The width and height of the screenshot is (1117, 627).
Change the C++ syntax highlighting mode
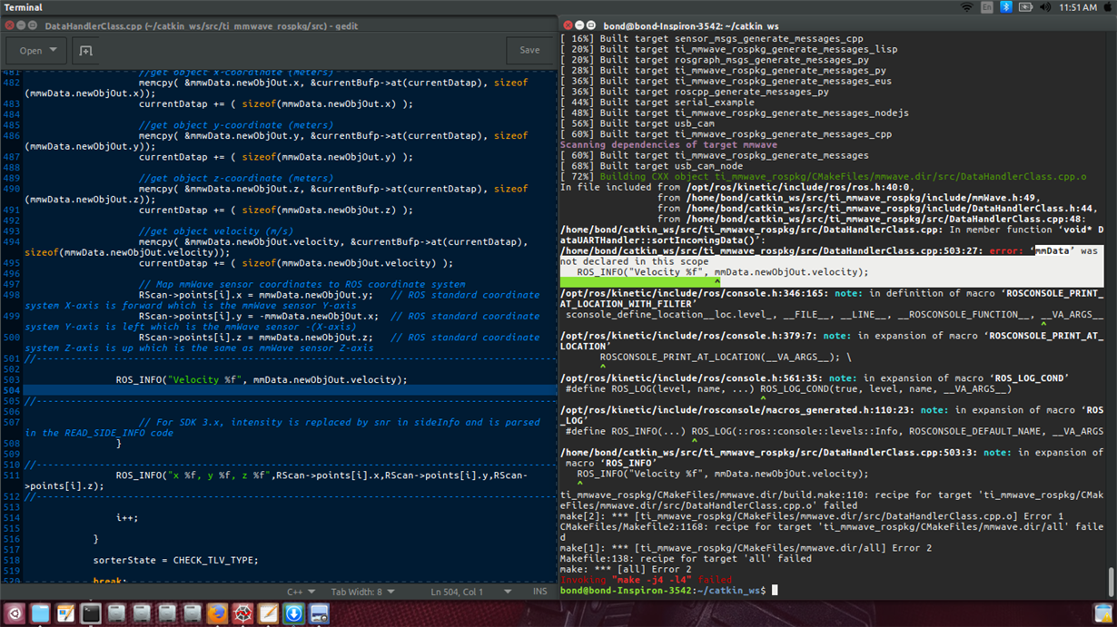(300, 592)
